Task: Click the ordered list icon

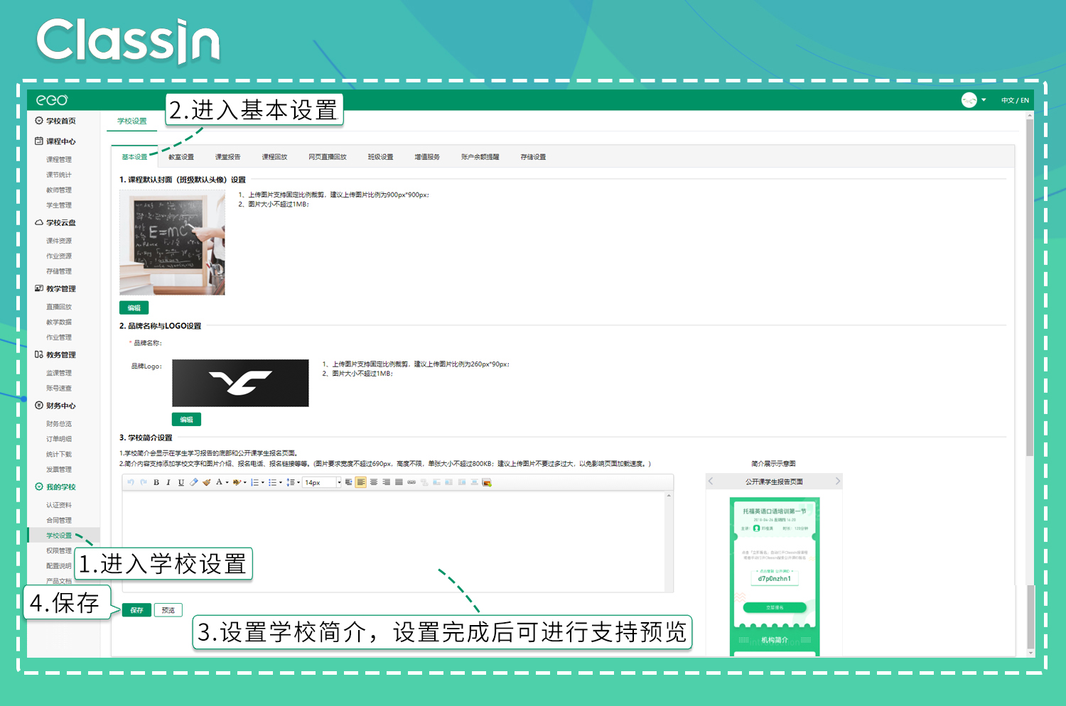Action: (254, 482)
